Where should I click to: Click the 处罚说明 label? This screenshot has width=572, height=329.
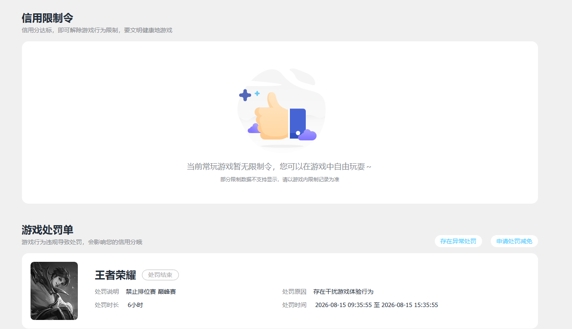coord(107,292)
